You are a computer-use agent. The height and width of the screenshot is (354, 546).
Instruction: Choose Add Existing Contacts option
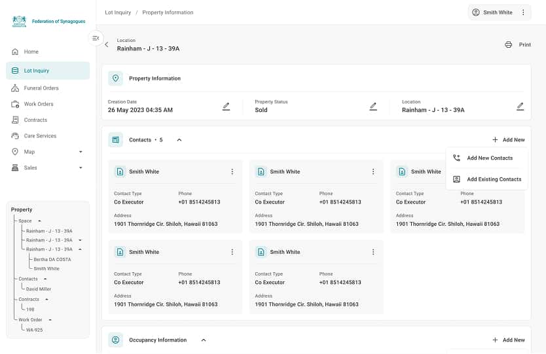[494, 179]
